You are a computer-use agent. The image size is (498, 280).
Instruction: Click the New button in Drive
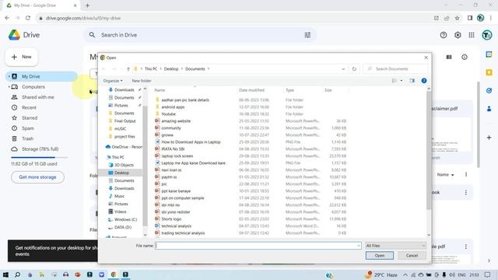pos(21,57)
